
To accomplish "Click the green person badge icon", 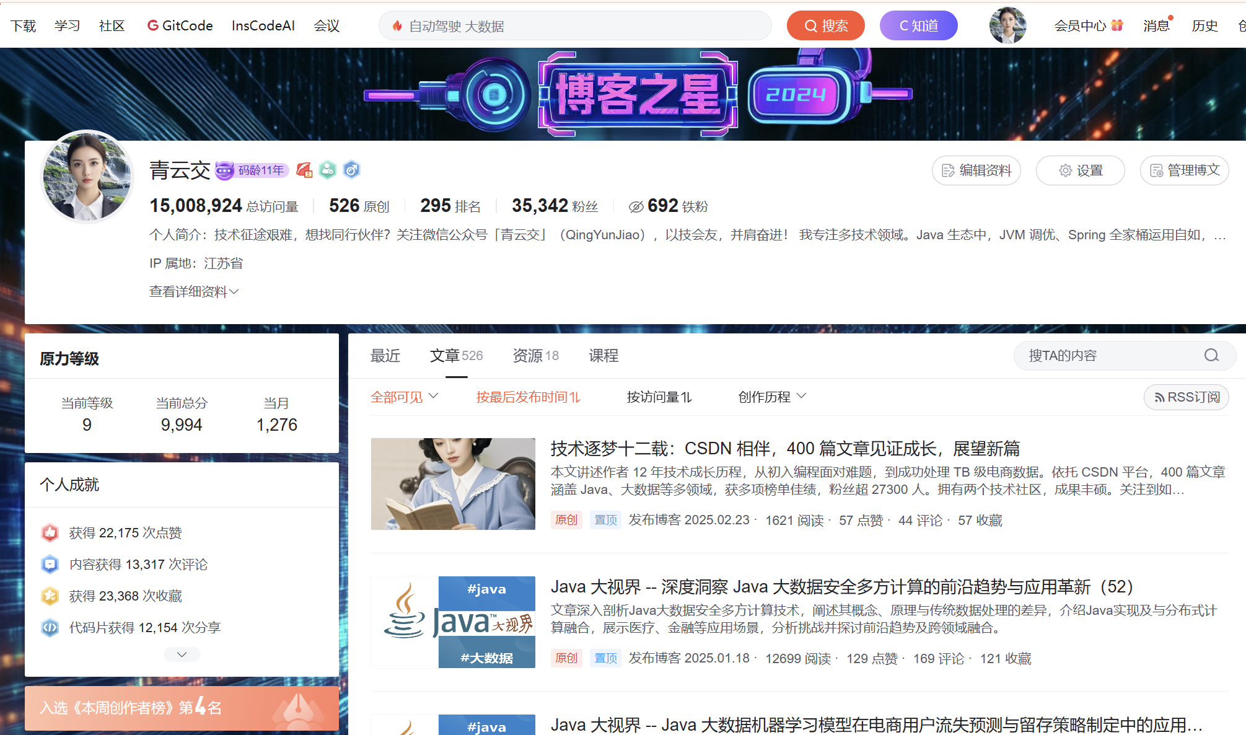I will [x=328, y=170].
